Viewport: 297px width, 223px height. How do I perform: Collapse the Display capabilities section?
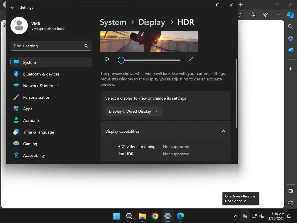click(224, 131)
